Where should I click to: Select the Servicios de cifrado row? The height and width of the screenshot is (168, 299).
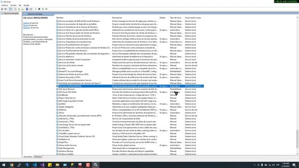[x=130, y=63]
